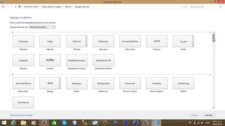Open the blue cube taskbar app

click(x=75, y=123)
